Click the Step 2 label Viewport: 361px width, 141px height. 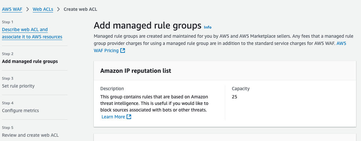tap(8, 54)
